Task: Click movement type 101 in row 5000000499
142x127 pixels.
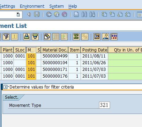Action: [31, 56]
